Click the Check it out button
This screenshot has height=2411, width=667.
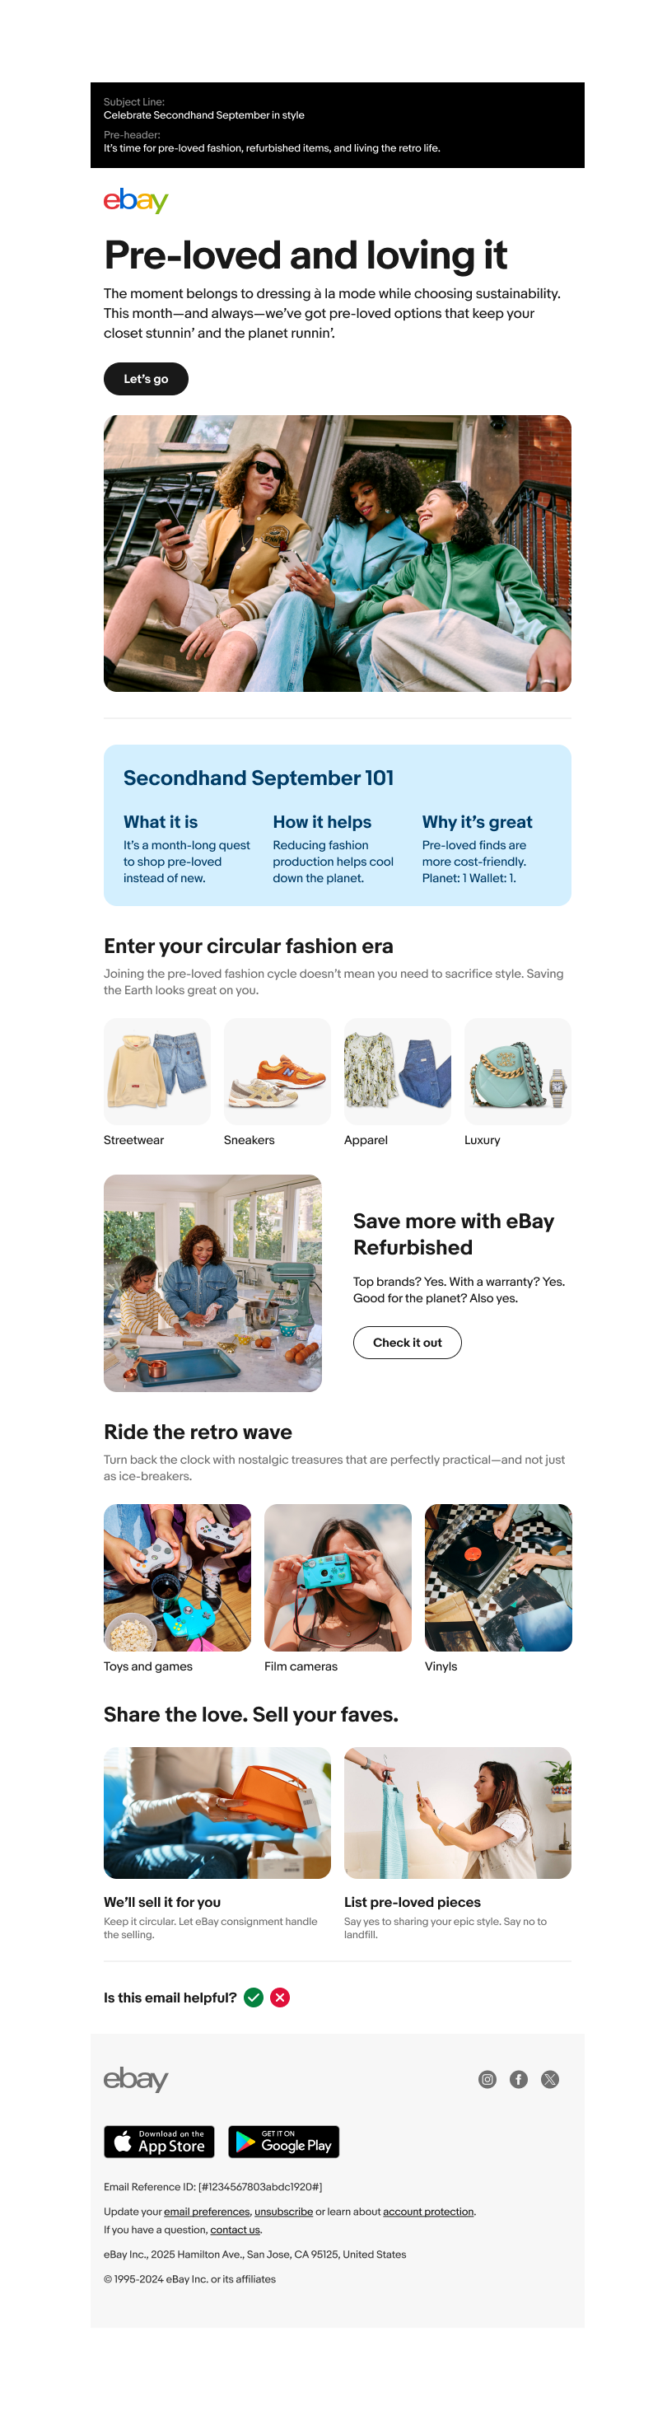pos(407,1342)
